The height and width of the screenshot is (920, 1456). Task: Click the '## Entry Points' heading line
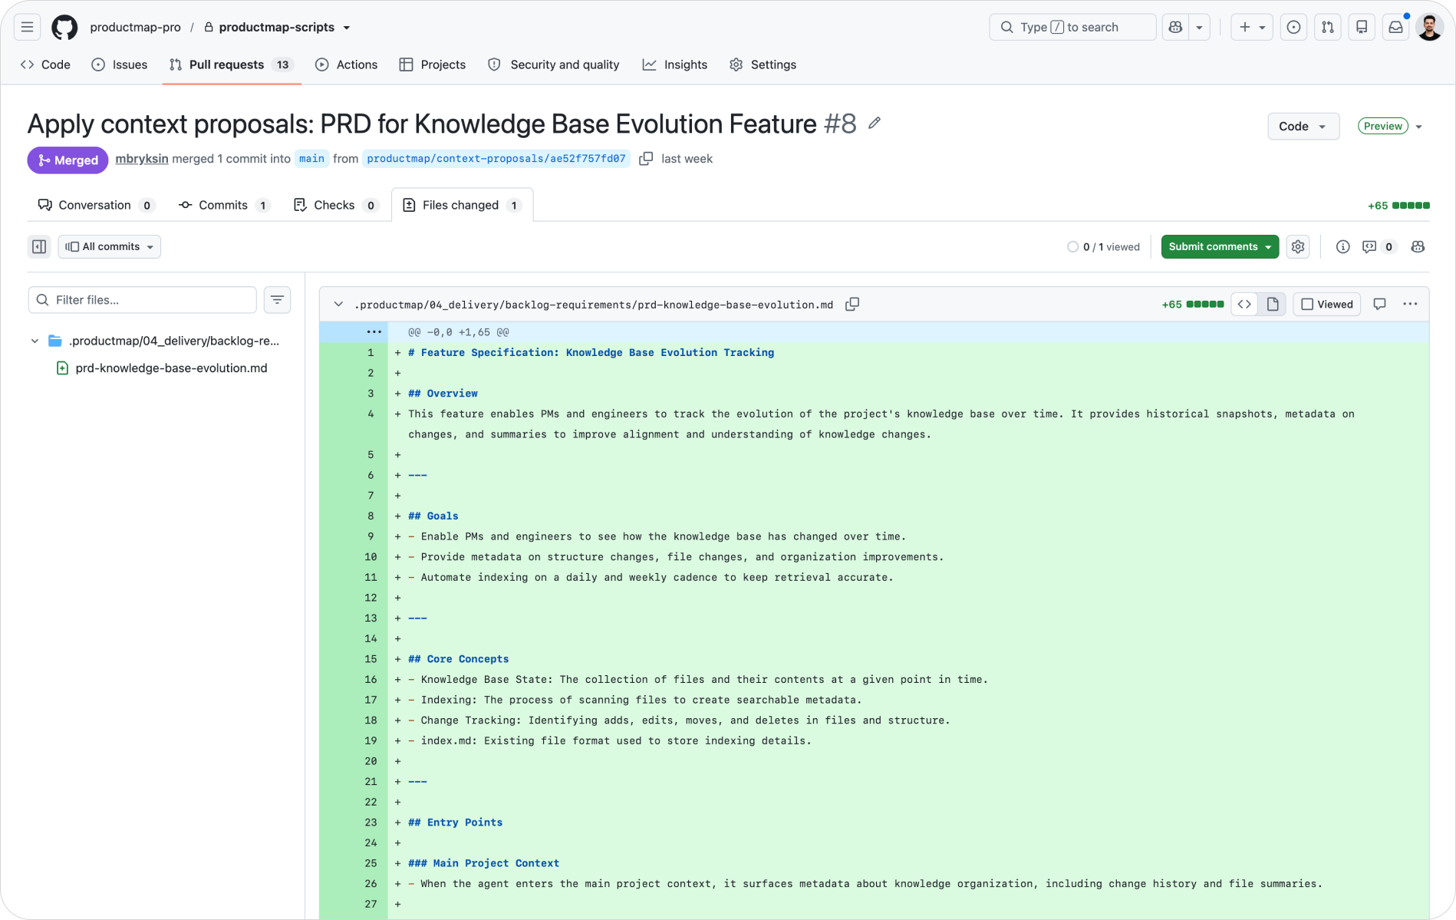click(455, 823)
